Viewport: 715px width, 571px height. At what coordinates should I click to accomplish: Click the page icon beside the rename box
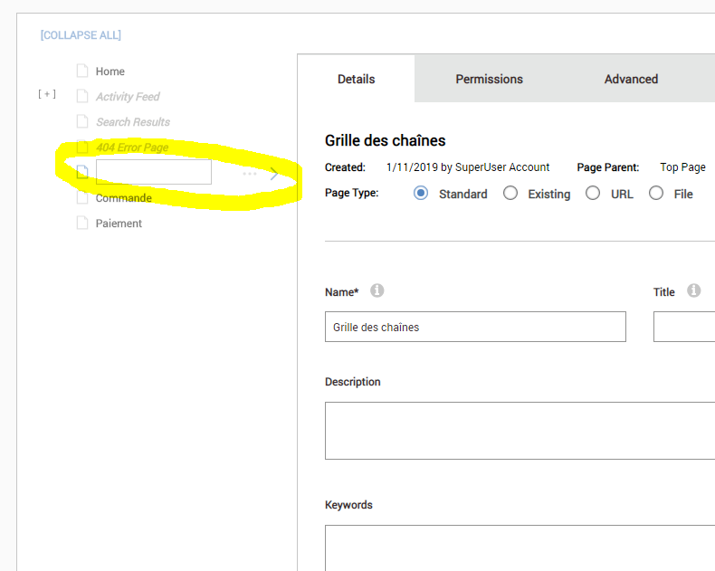tap(82, 172)
